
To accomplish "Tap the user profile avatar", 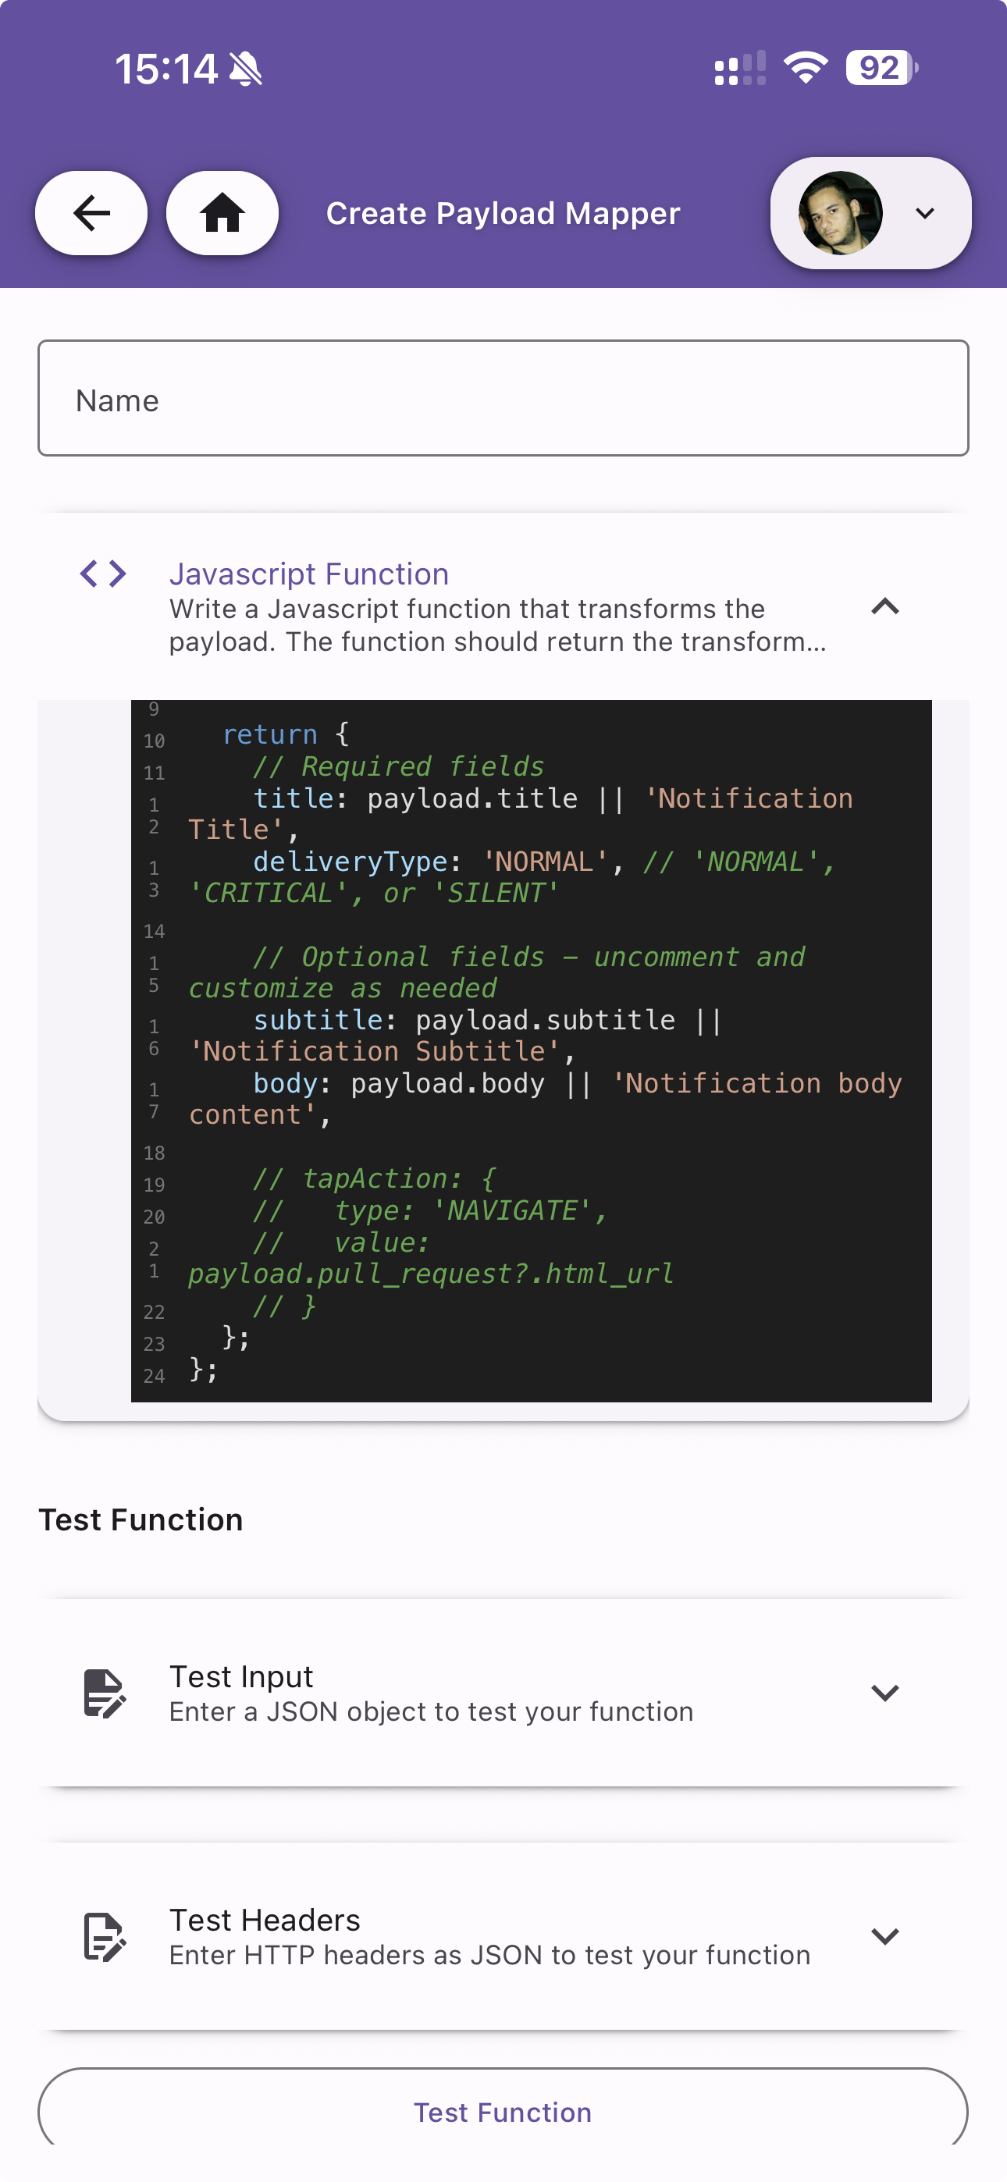I will 840,212.
